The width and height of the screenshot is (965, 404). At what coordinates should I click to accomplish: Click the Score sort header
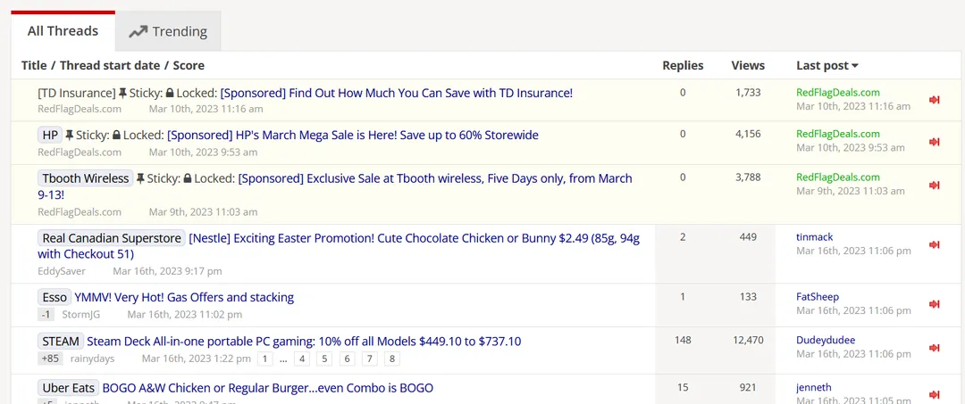click(x=189, y=65)
